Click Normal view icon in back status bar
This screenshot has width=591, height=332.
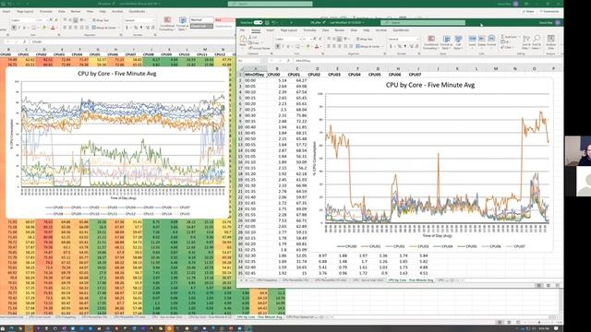coord(500,322)
